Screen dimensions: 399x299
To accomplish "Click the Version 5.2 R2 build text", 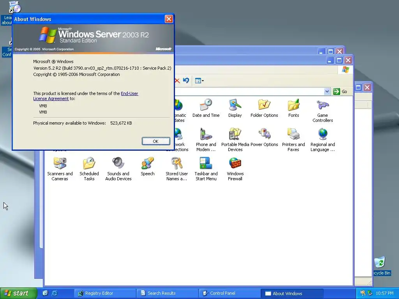I will (x=102, y=68).
